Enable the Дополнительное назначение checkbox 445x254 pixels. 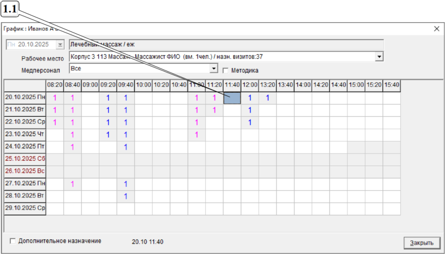[x=13, y=241]
